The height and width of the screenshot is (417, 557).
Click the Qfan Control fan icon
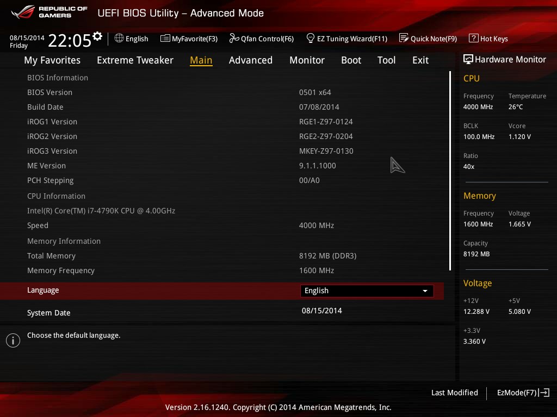click(234, 38)
